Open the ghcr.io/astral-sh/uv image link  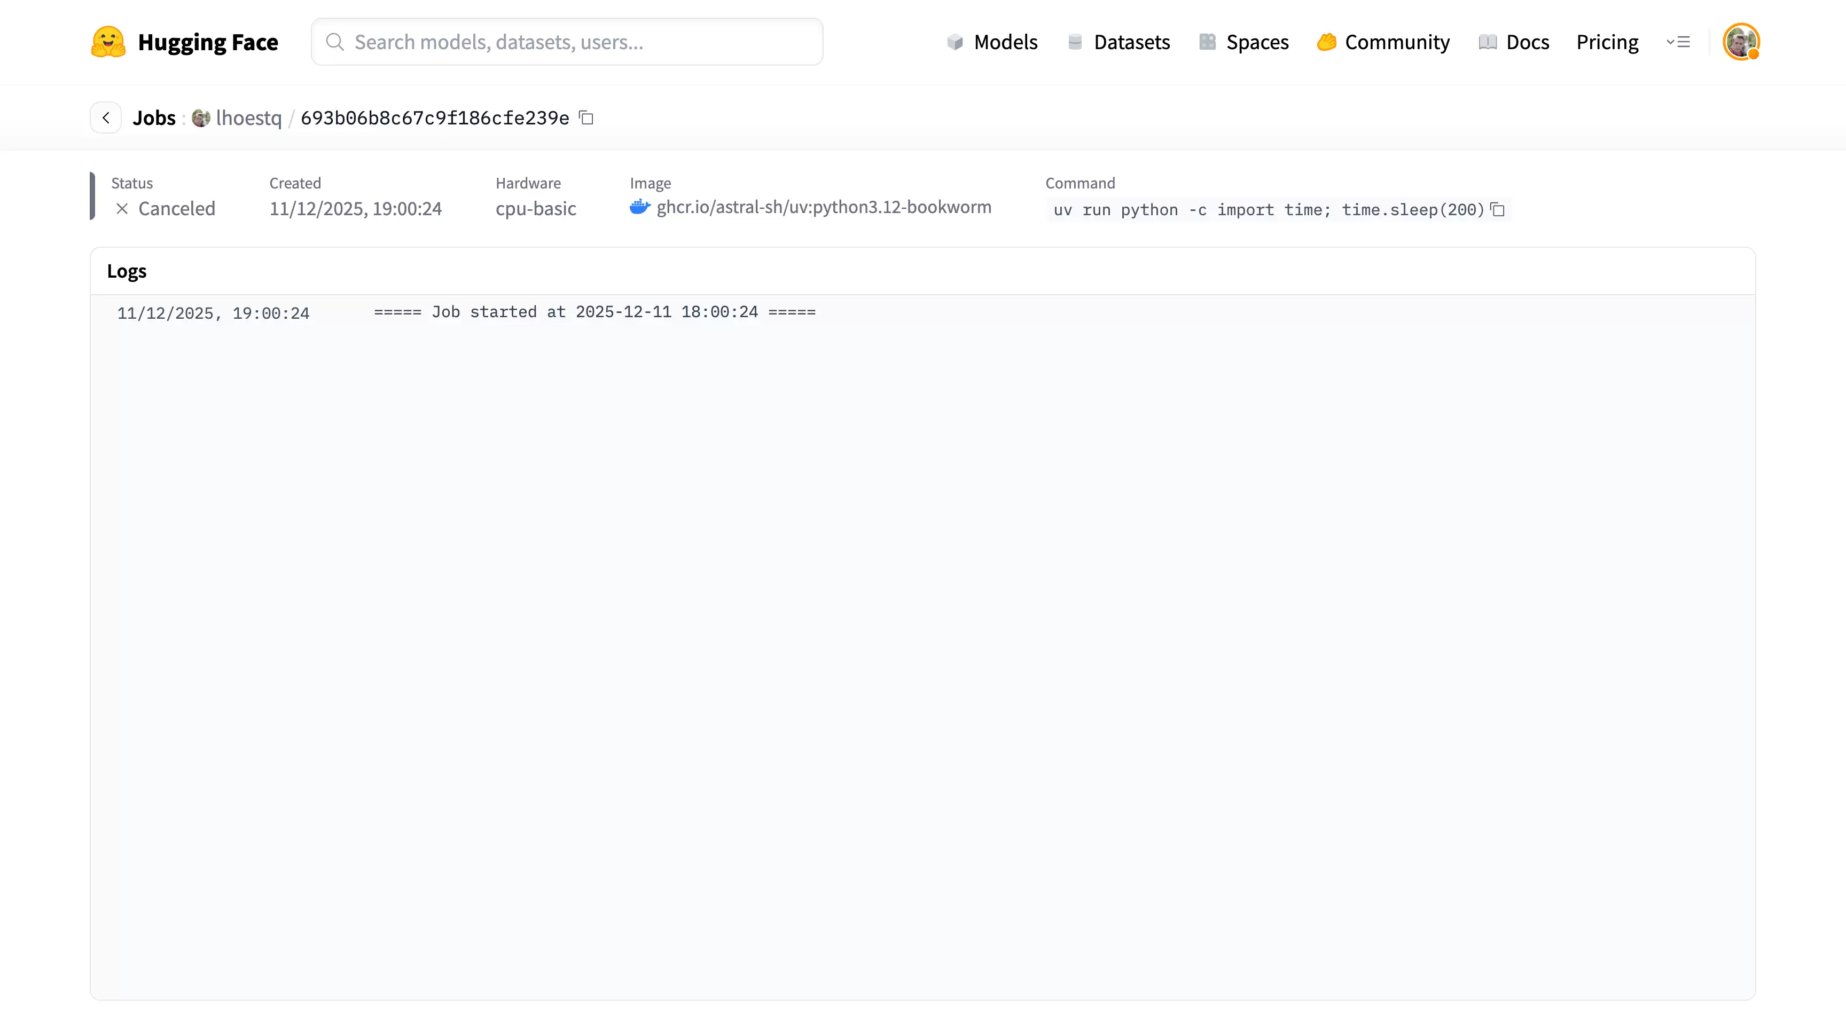(824, 207)
